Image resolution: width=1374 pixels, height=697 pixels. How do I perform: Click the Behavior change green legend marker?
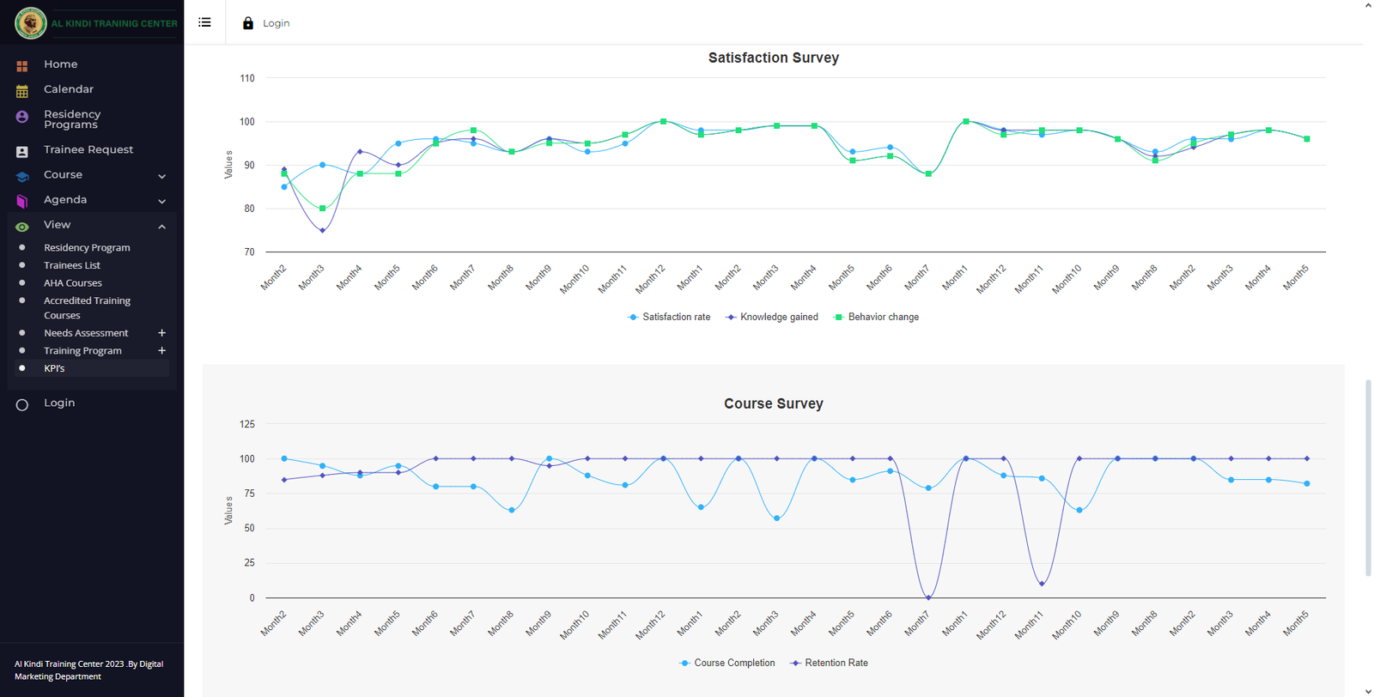(839, 318)
